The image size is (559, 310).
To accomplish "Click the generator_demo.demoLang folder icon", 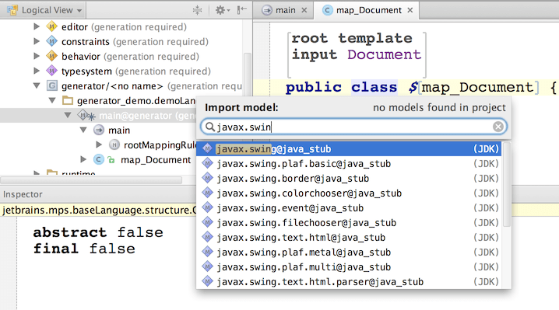I will (68, 100).
